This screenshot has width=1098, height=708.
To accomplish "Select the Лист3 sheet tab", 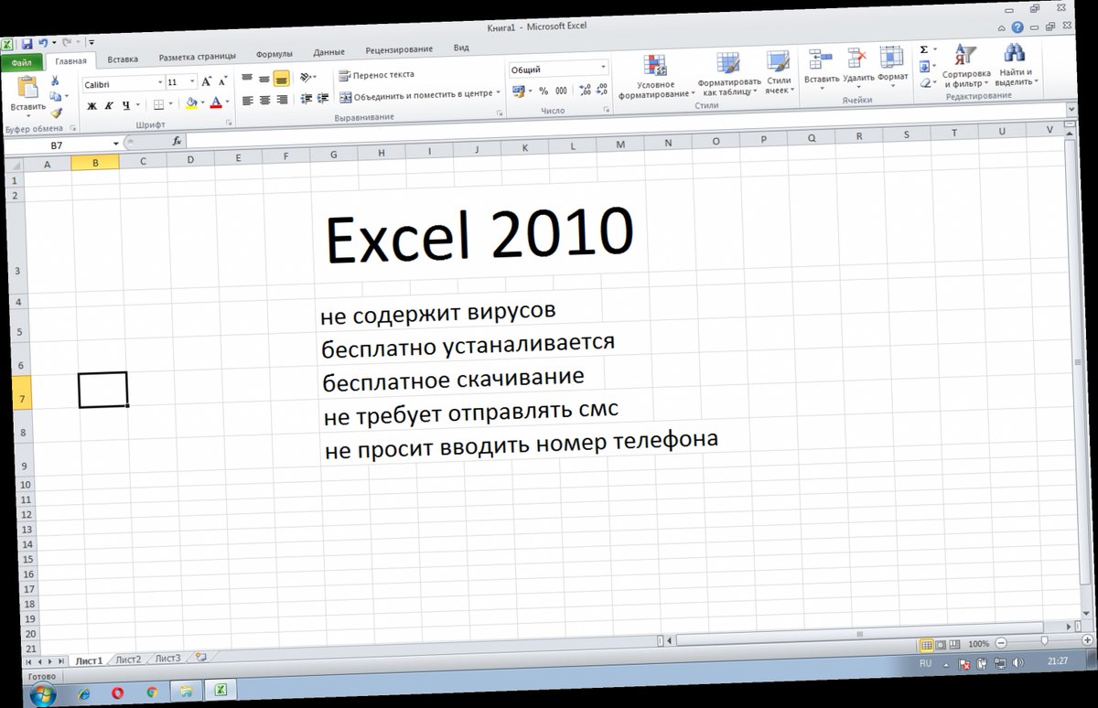I will pyautogui.click(x=167, y=658).
